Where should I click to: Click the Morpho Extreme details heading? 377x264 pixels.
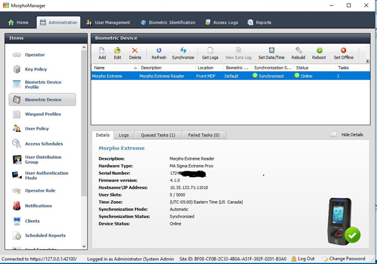click(121, 148)
